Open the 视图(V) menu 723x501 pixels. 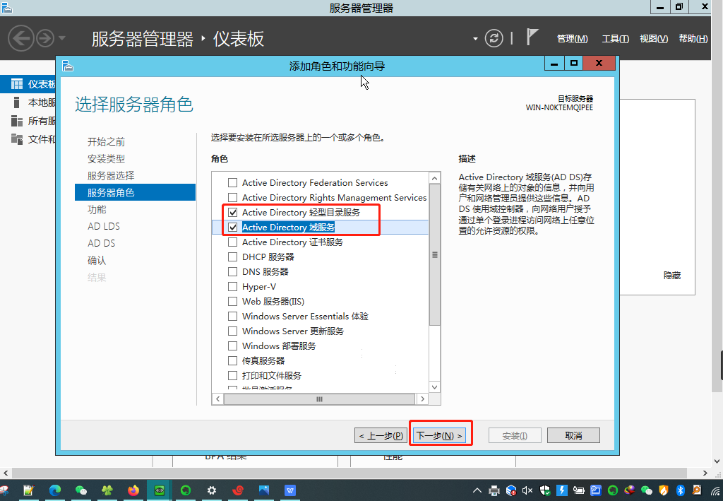653,39
